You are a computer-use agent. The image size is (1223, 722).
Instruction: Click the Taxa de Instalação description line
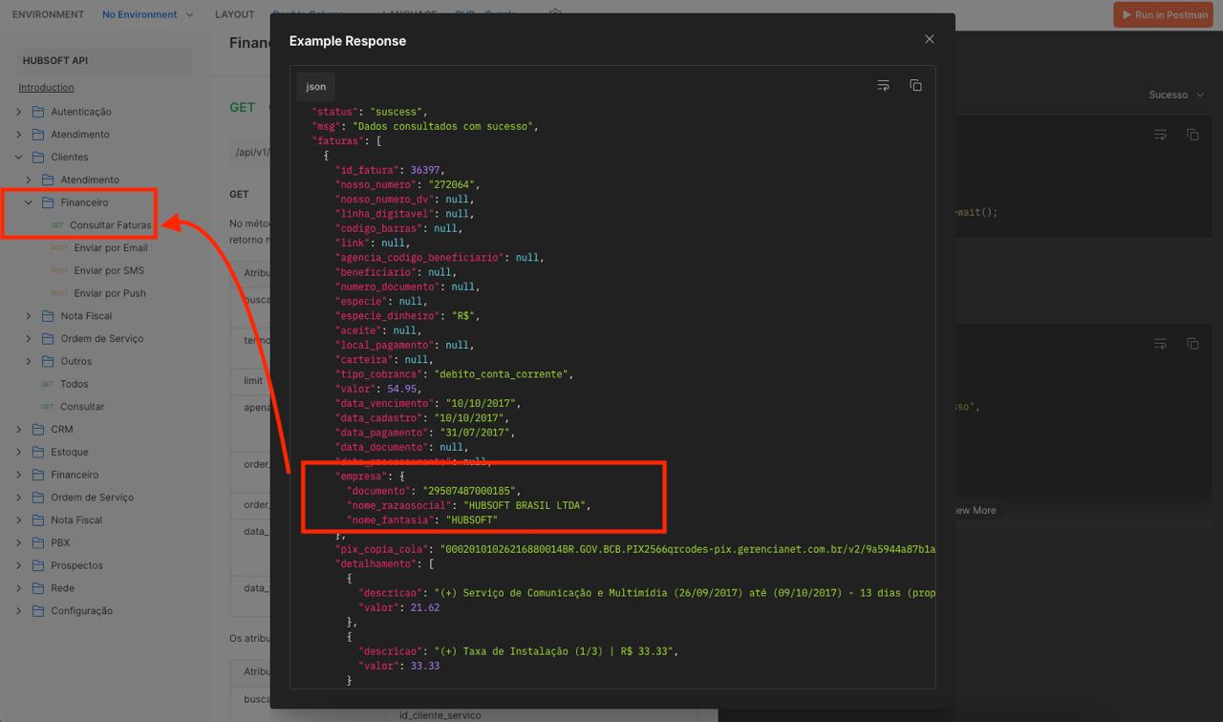[x=519, y=651]
